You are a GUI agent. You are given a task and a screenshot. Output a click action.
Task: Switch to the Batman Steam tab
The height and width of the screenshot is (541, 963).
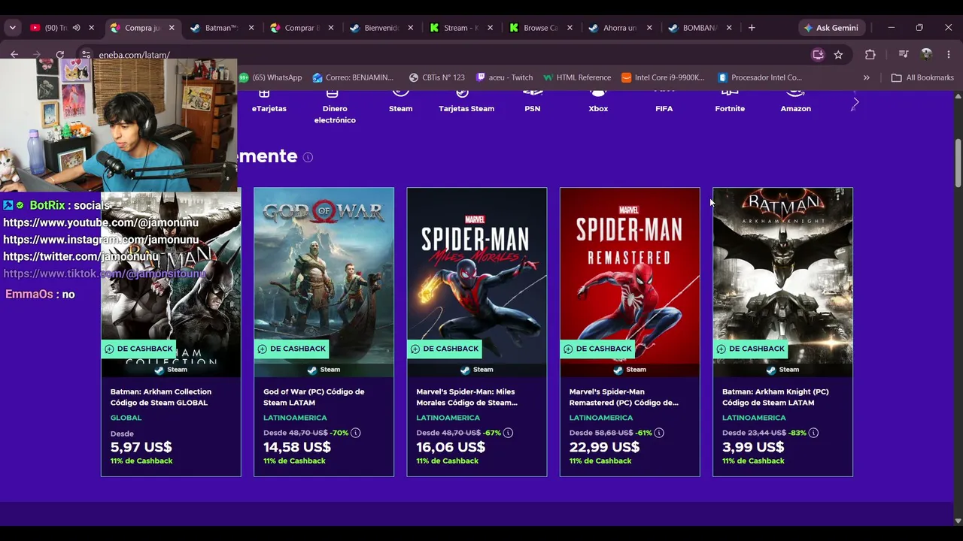point(220,28)
